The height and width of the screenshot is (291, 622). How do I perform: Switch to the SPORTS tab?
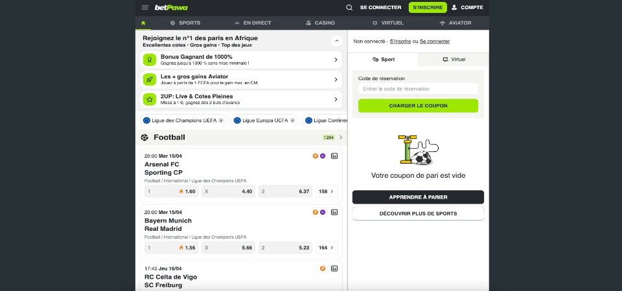point(185,23)
